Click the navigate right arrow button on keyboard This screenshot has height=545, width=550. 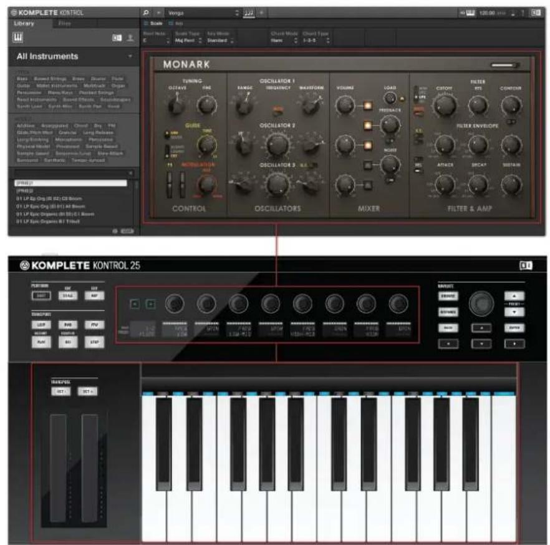514,344
